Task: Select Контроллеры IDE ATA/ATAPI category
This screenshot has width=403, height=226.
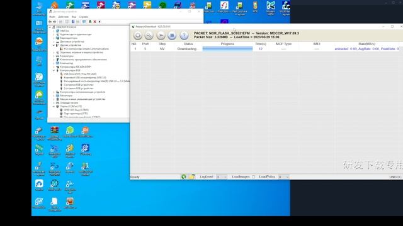Action: click(x=76, y=67)
